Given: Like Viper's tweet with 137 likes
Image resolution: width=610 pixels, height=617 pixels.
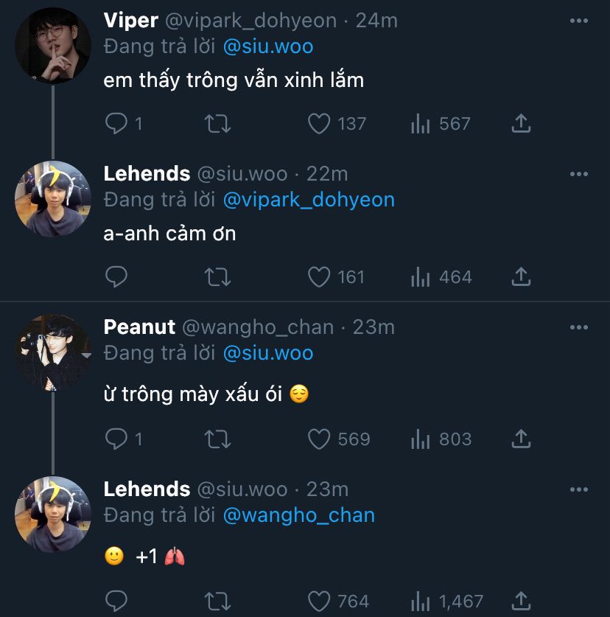Looking at the screenshot, I should tap(319, 124).
